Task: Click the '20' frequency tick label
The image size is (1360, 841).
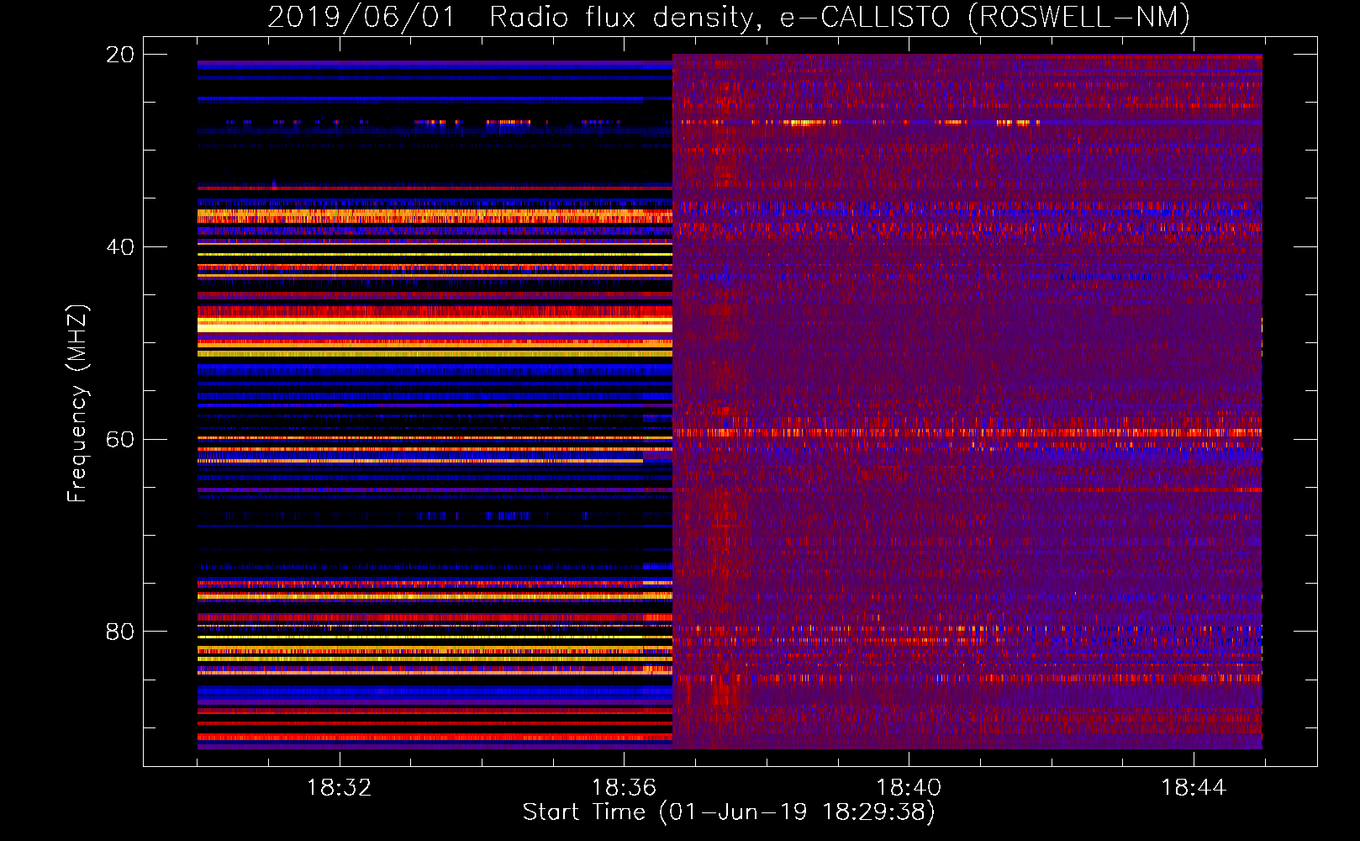Action: (x=119, y=55)
